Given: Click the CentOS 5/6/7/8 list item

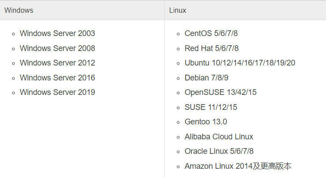Looking at the screenshot, I should point(211,33).
